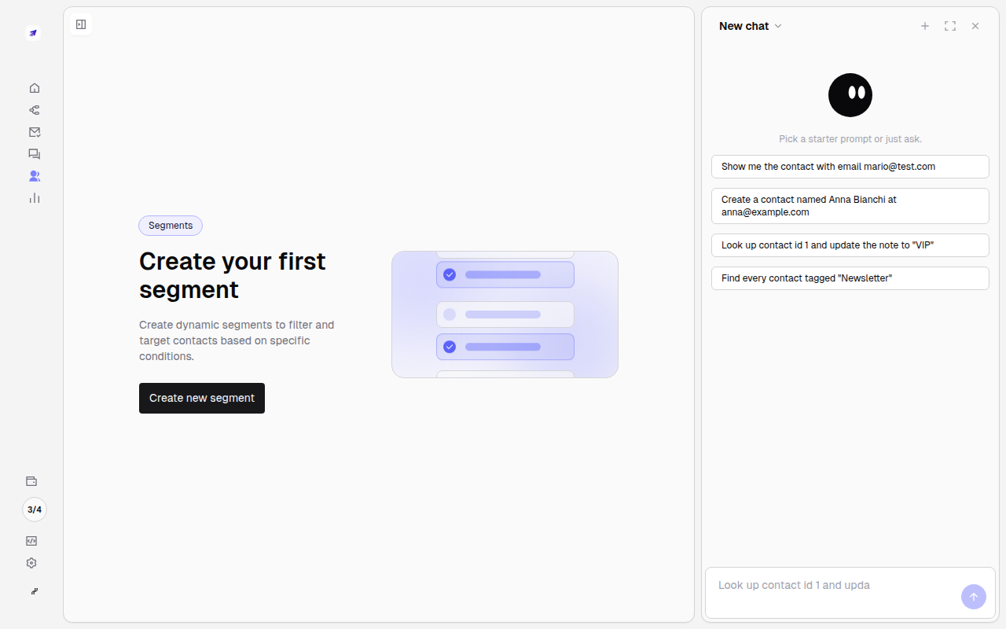The width and height of the screenshot is (1006, 629).
Task: Choose the Anna Bianchi starter prompt
Action: 850,206
